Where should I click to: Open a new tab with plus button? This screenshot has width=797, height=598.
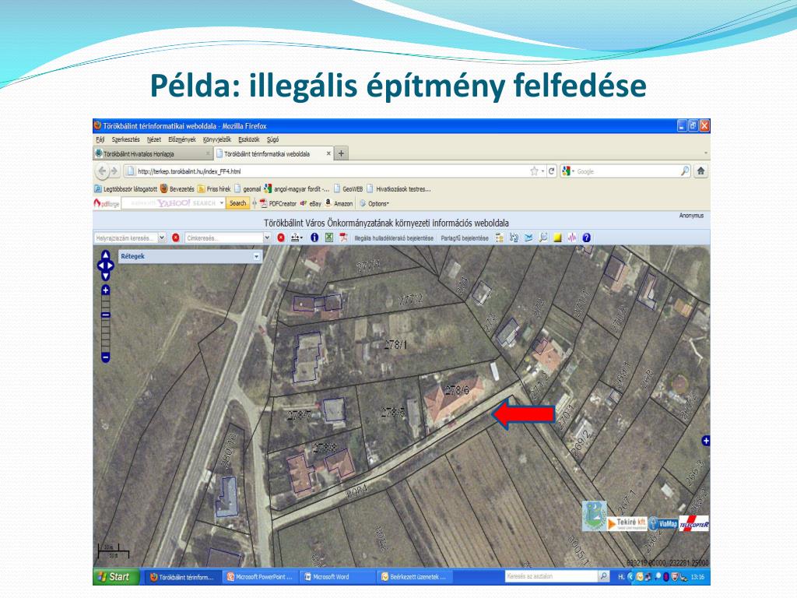pos(341,153)
